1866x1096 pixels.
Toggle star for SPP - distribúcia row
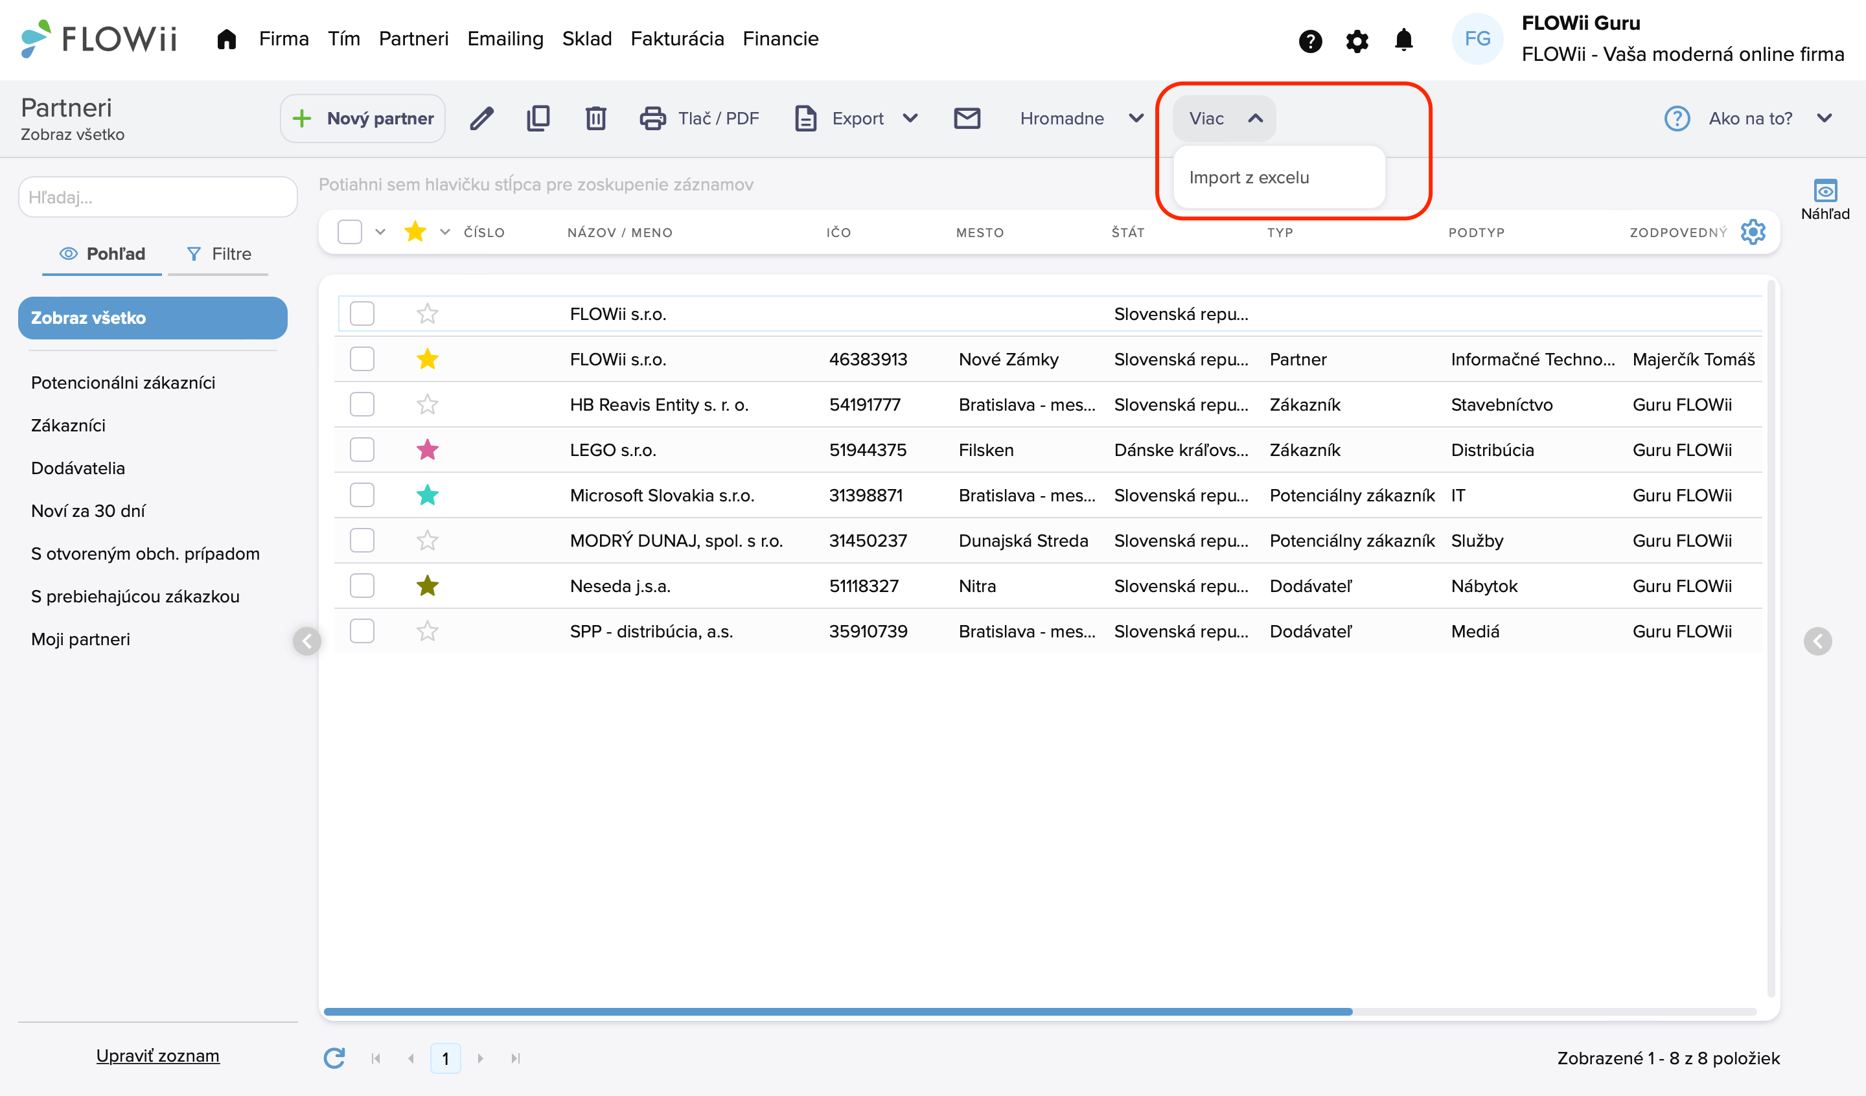427,631
